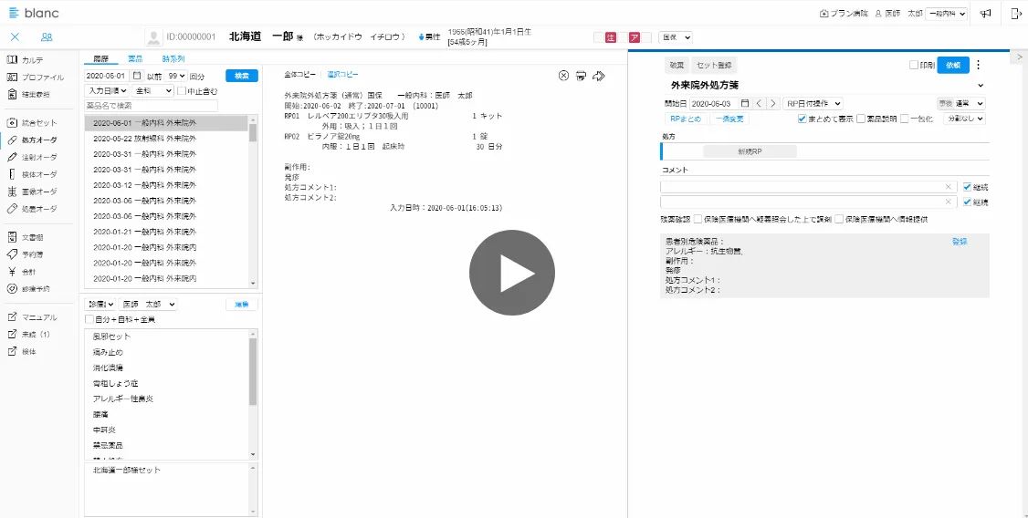Uncheck 継続 for the first comment
Image resolution: width=1028 pixels, height=518 pixels.
967,187
